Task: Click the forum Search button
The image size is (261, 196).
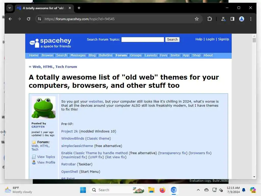Action: click(x=172, y=40)
